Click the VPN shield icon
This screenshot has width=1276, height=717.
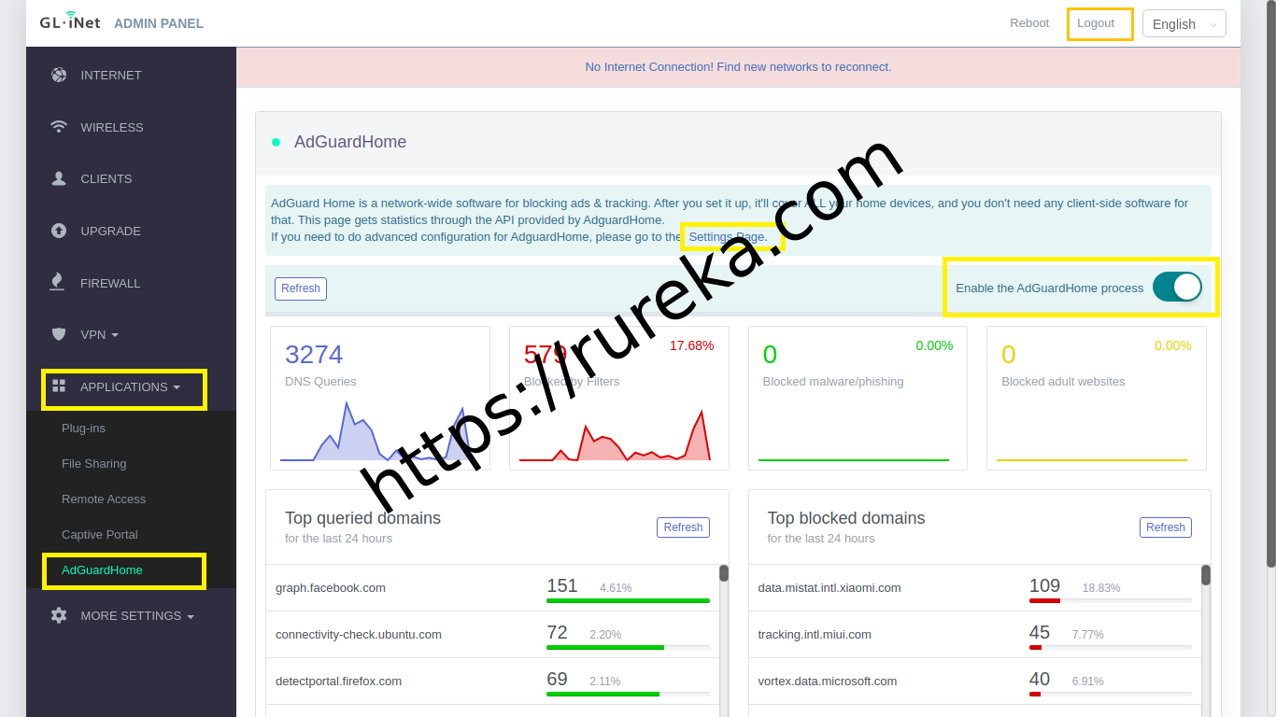[59, 334]
